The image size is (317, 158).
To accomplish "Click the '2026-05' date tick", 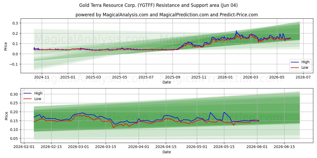I will [x=277, y=77].
